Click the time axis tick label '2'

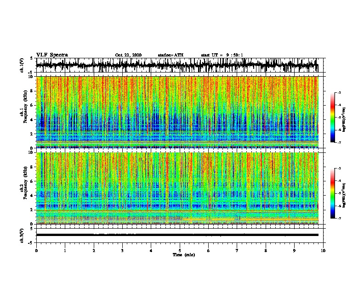[94, 251]
